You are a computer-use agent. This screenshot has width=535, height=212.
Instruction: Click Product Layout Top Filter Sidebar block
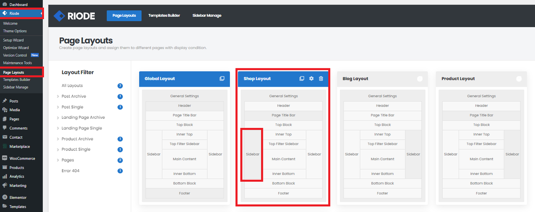click(x=481, y=144)
